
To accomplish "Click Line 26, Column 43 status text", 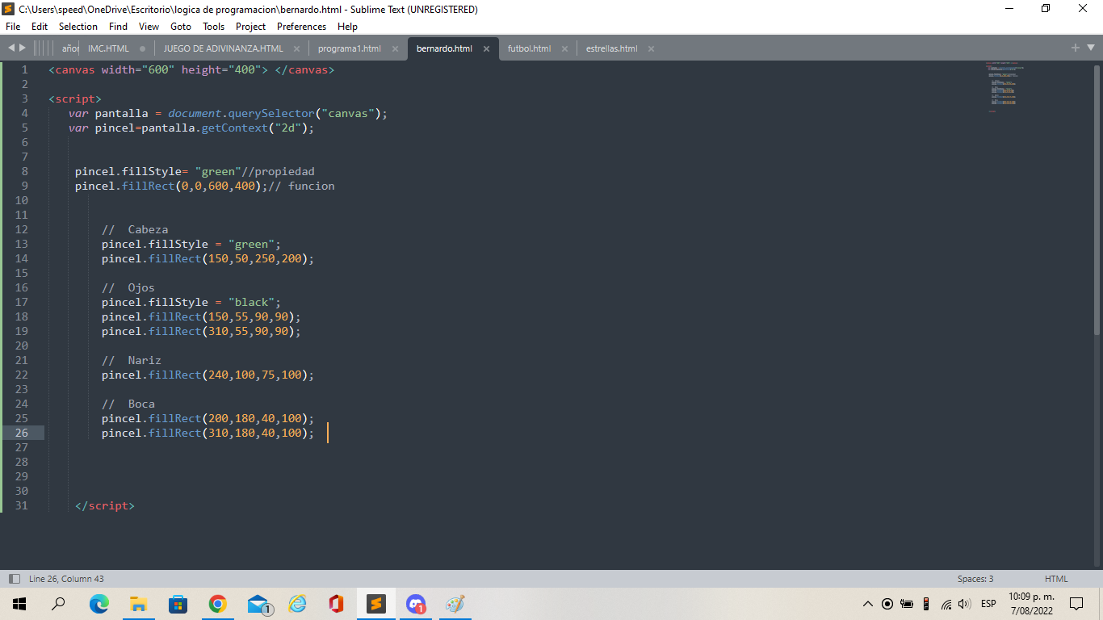I will click(66, 579).
